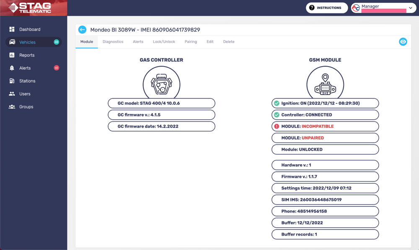Image resolution: width=419 pixels, height=250 pixels.
Task: Click the GSM module location icon
Action: (325, 84)
